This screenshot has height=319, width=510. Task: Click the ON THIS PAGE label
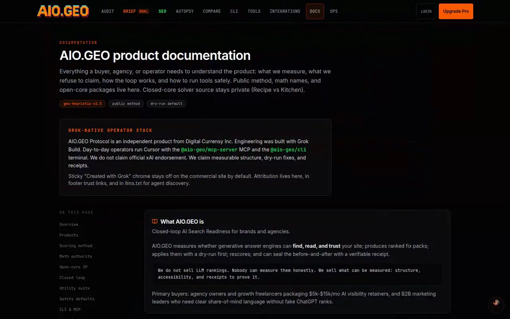pyautogui.click(x=76, y=213)
